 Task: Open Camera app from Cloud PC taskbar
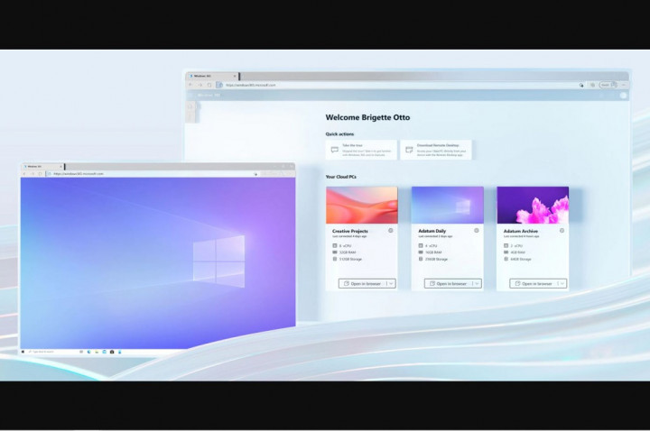click(112, 352)
